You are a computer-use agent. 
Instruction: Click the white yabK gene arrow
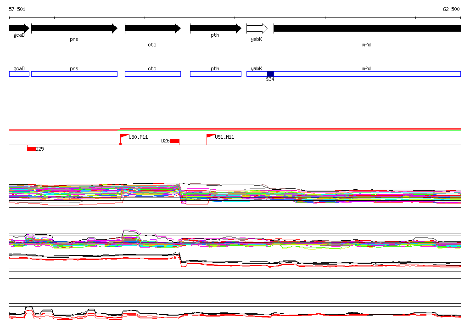[x=257, y=28]
